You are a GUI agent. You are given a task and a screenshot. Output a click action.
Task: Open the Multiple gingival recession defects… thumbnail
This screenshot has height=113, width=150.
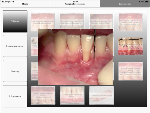[72, 95]
